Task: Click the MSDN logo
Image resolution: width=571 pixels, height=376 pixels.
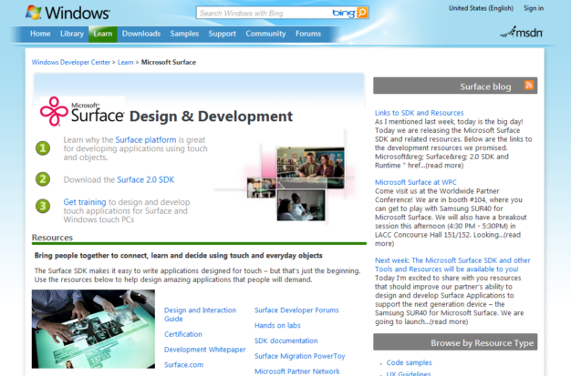Action: click(522, 33)
